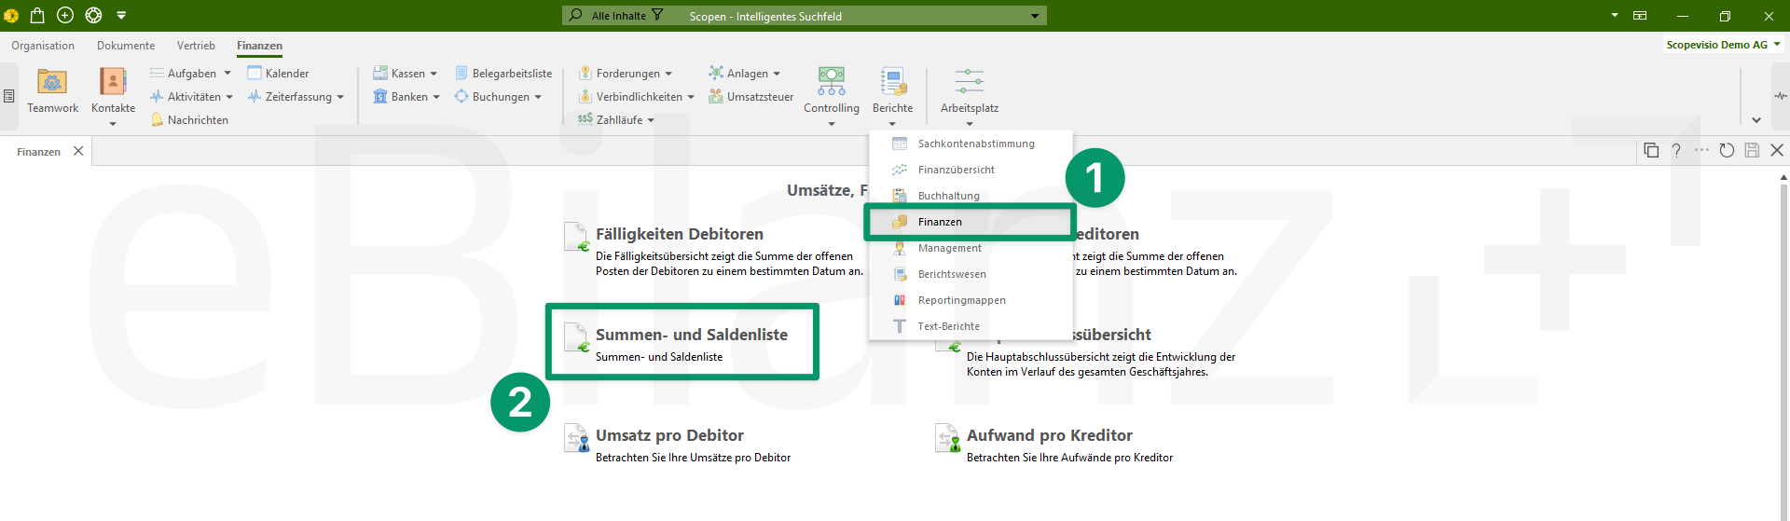The height and width of the screenshot is (521, 1790).
Task: Expand the Buchungen dropdown arrow
Action: click(538, 97)
